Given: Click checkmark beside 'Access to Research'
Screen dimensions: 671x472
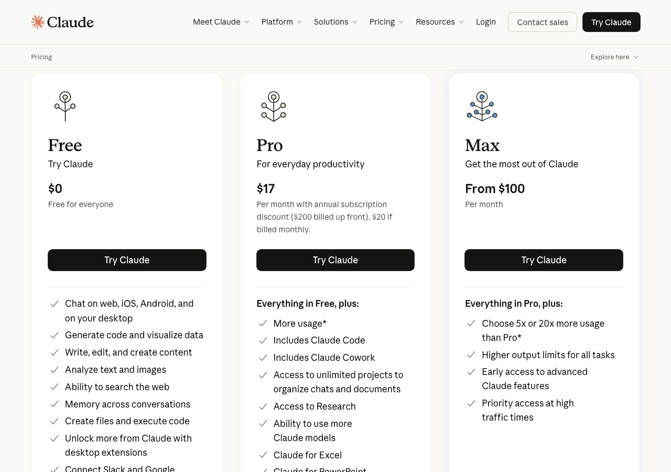Looking at the screenshot, I should pyautogui.click(x=263, y=406).
